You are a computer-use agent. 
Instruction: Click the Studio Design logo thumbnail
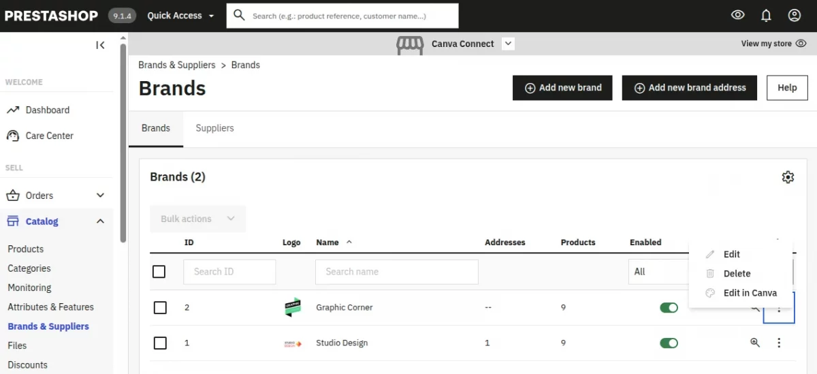293,343
